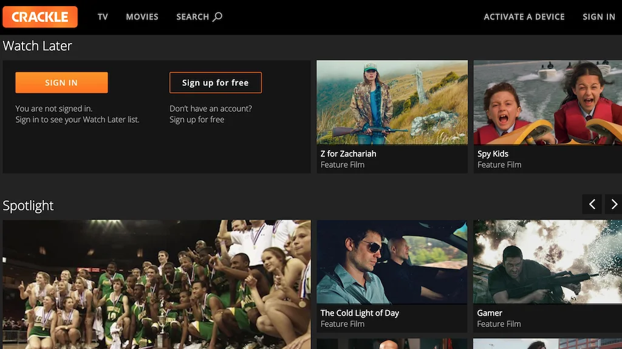This screenshot has width=622, height=349.
Task: Click the SEARCH label in the header
Action: click(193, 16)
